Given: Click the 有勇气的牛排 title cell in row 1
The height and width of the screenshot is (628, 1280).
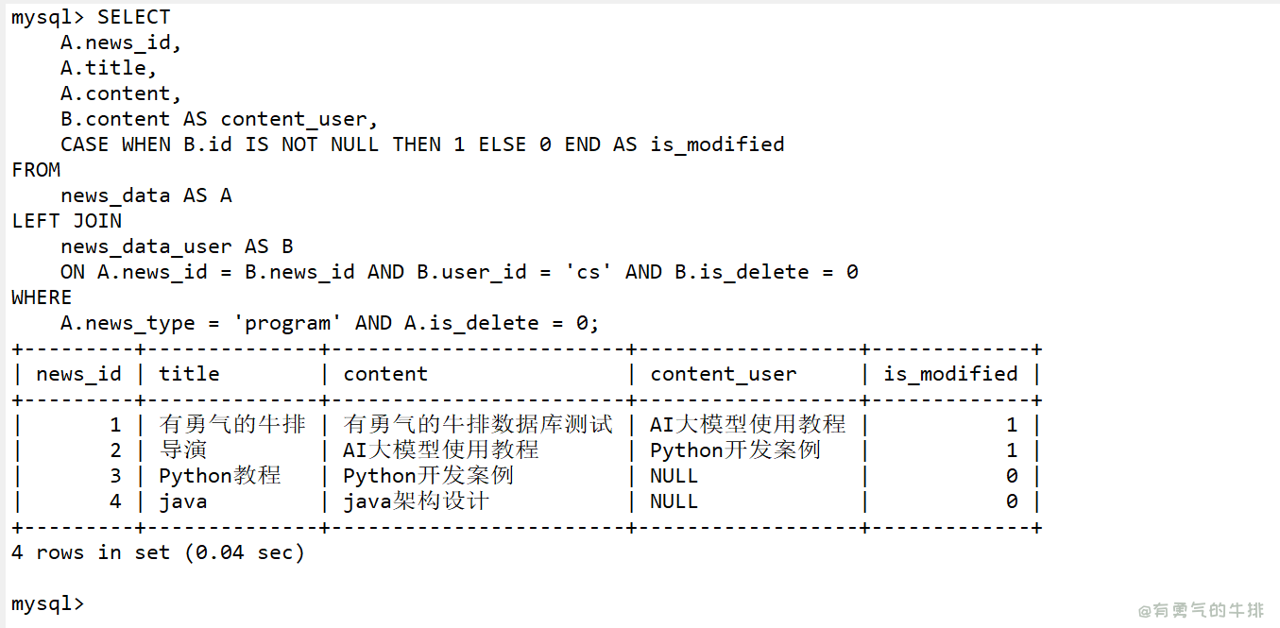Looking at the screenshot, I should tap(231, 425).
